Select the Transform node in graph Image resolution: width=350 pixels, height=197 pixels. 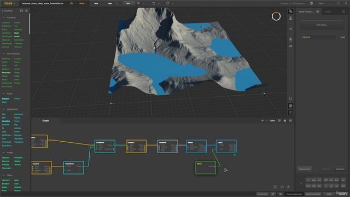74,167
